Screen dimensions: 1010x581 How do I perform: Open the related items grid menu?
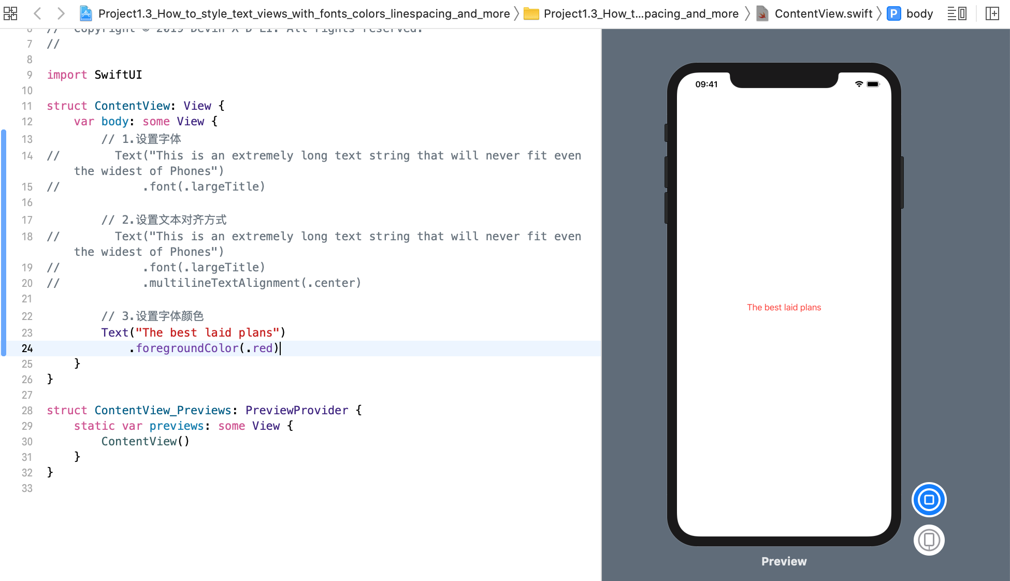(x=10, y=13)
